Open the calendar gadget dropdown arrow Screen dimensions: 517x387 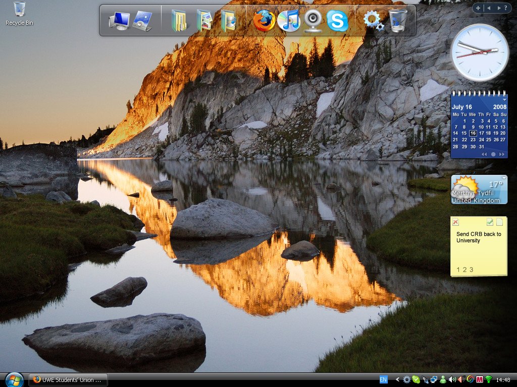tap(503, 100)
